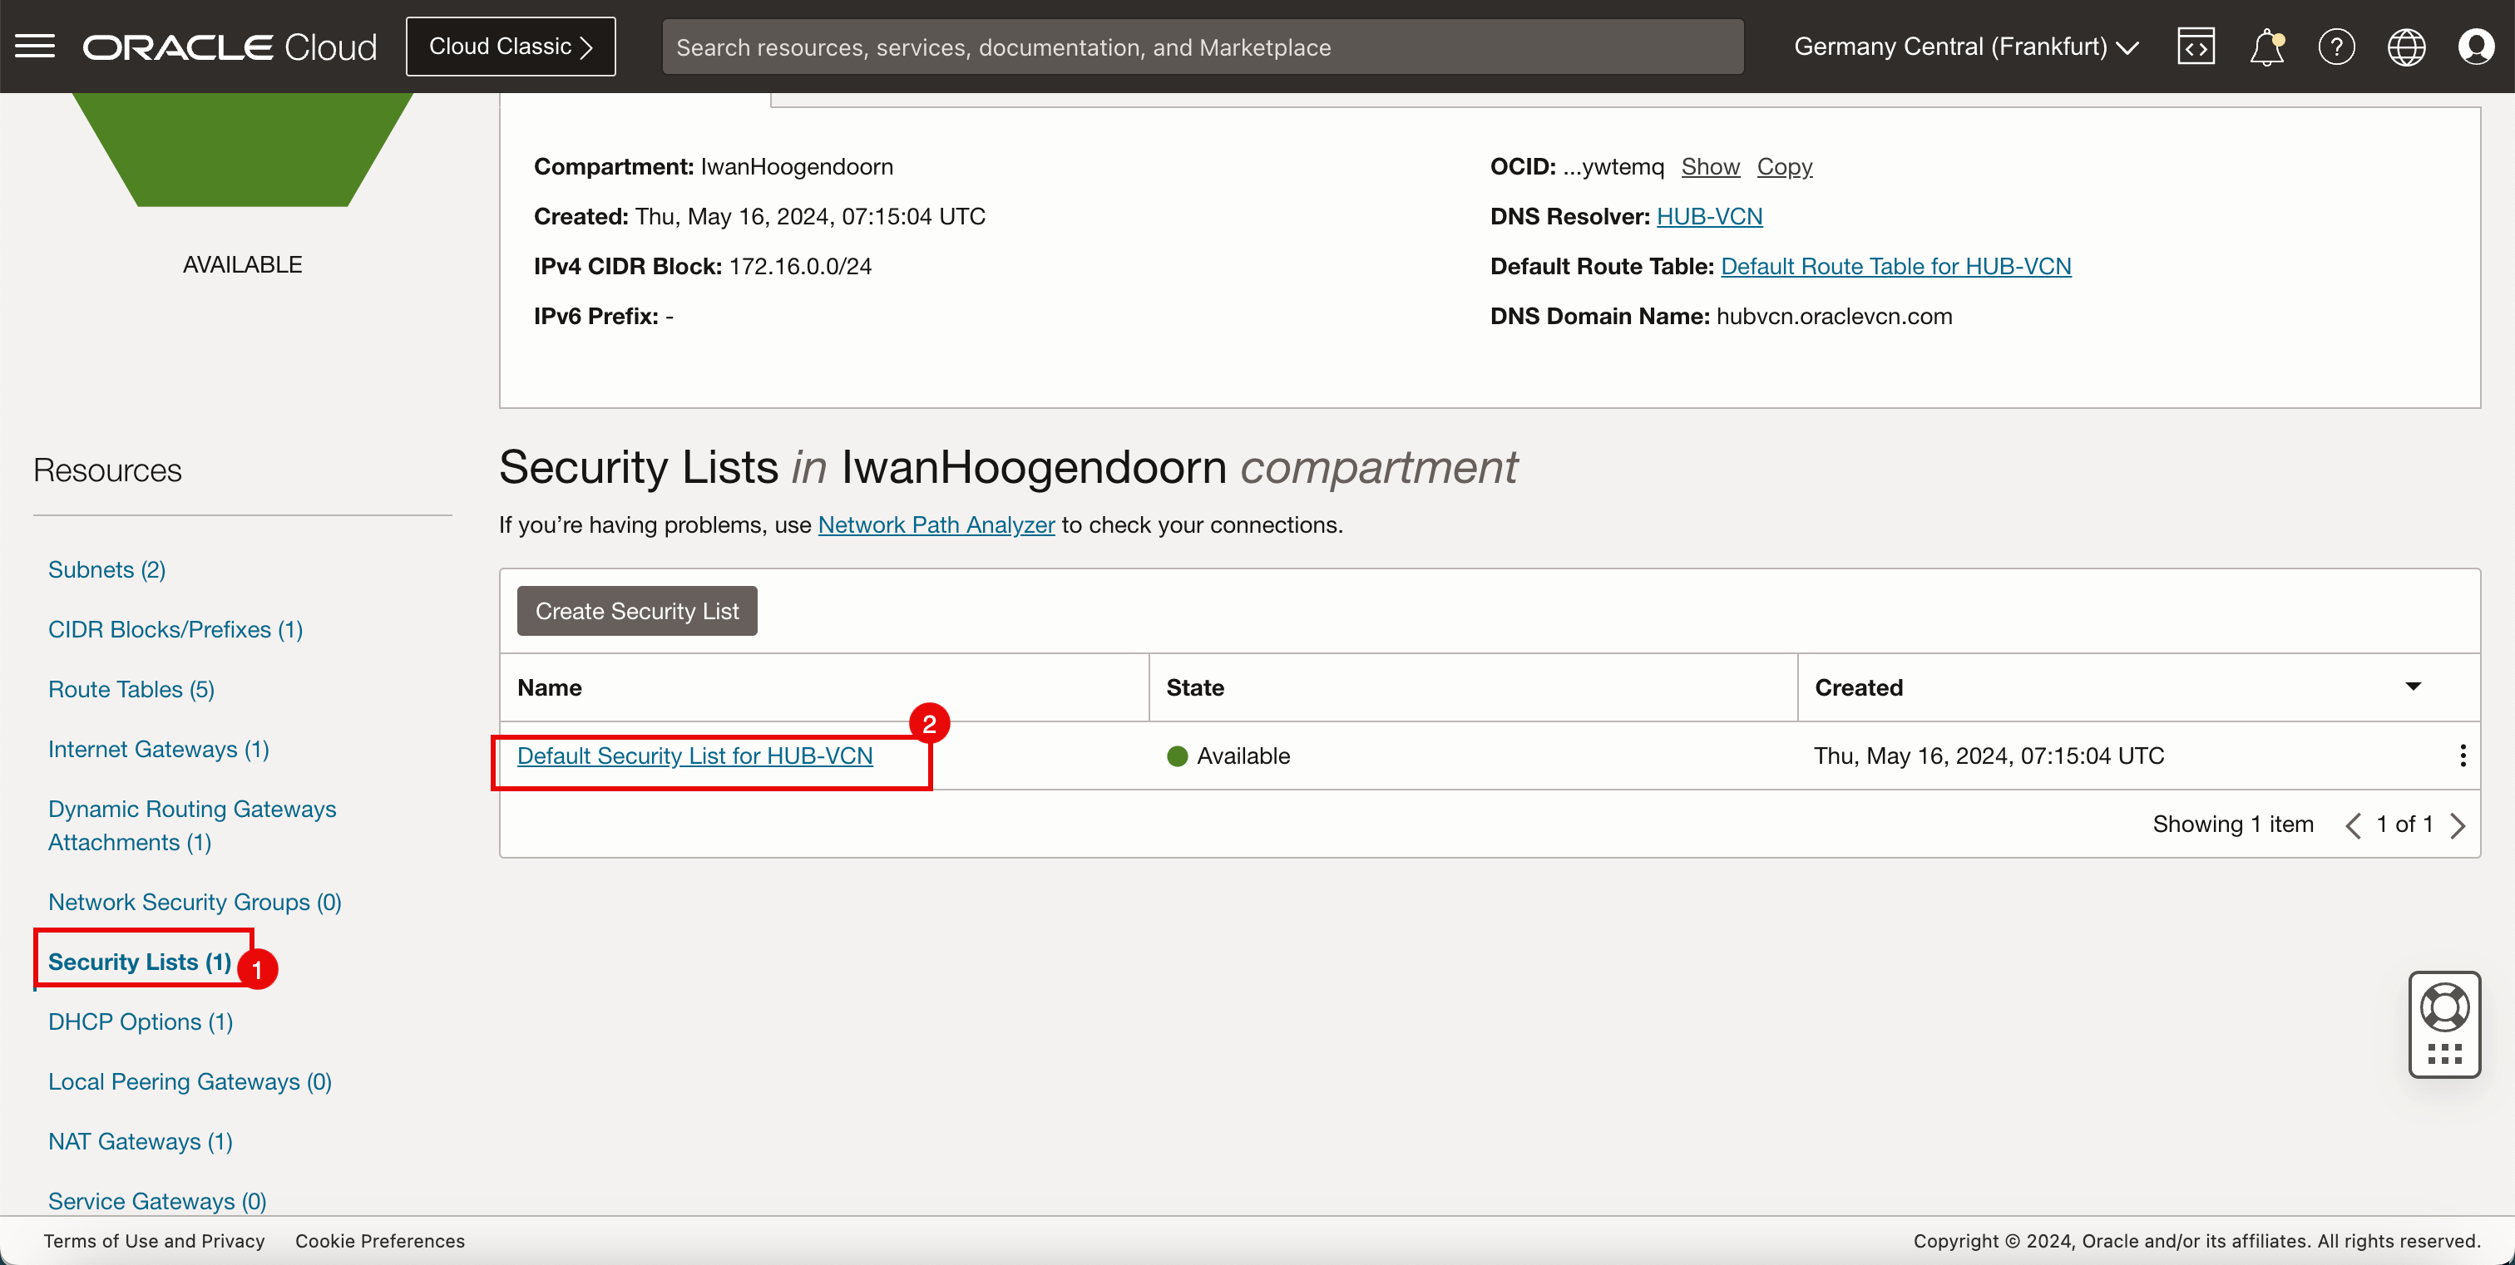Open the hamburger navigation menu

35,46
